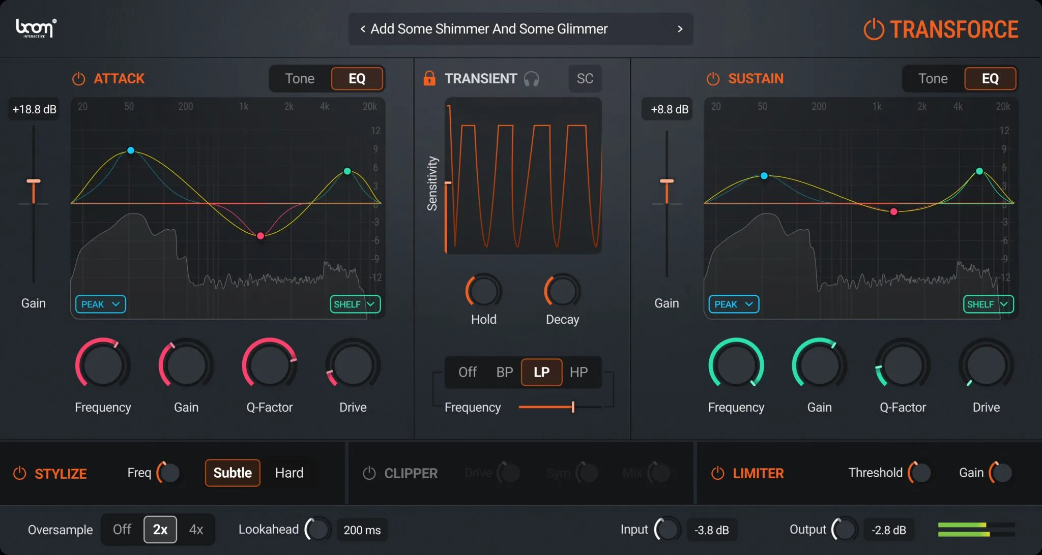Click the Transforce main power icon

(874, 29)
